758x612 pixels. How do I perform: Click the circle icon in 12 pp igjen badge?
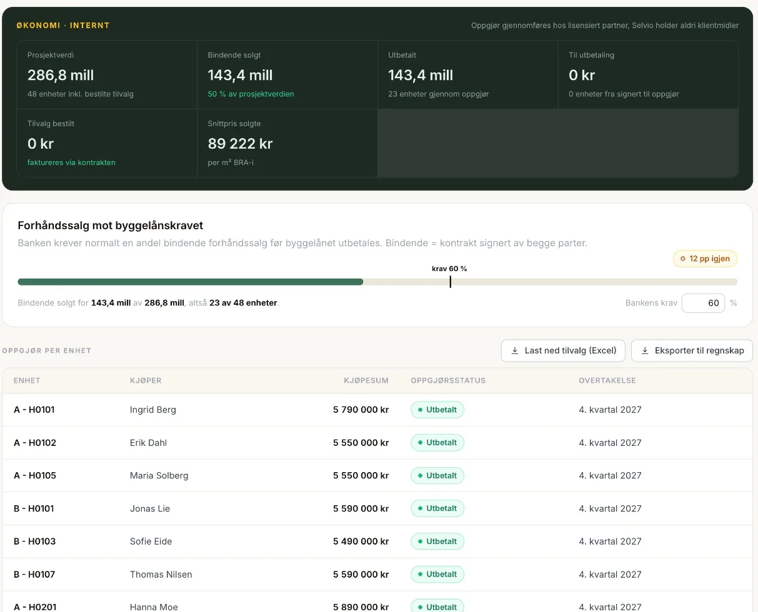tap(683, 259)
